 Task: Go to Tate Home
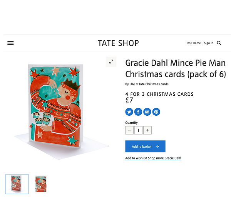(193, 43)
